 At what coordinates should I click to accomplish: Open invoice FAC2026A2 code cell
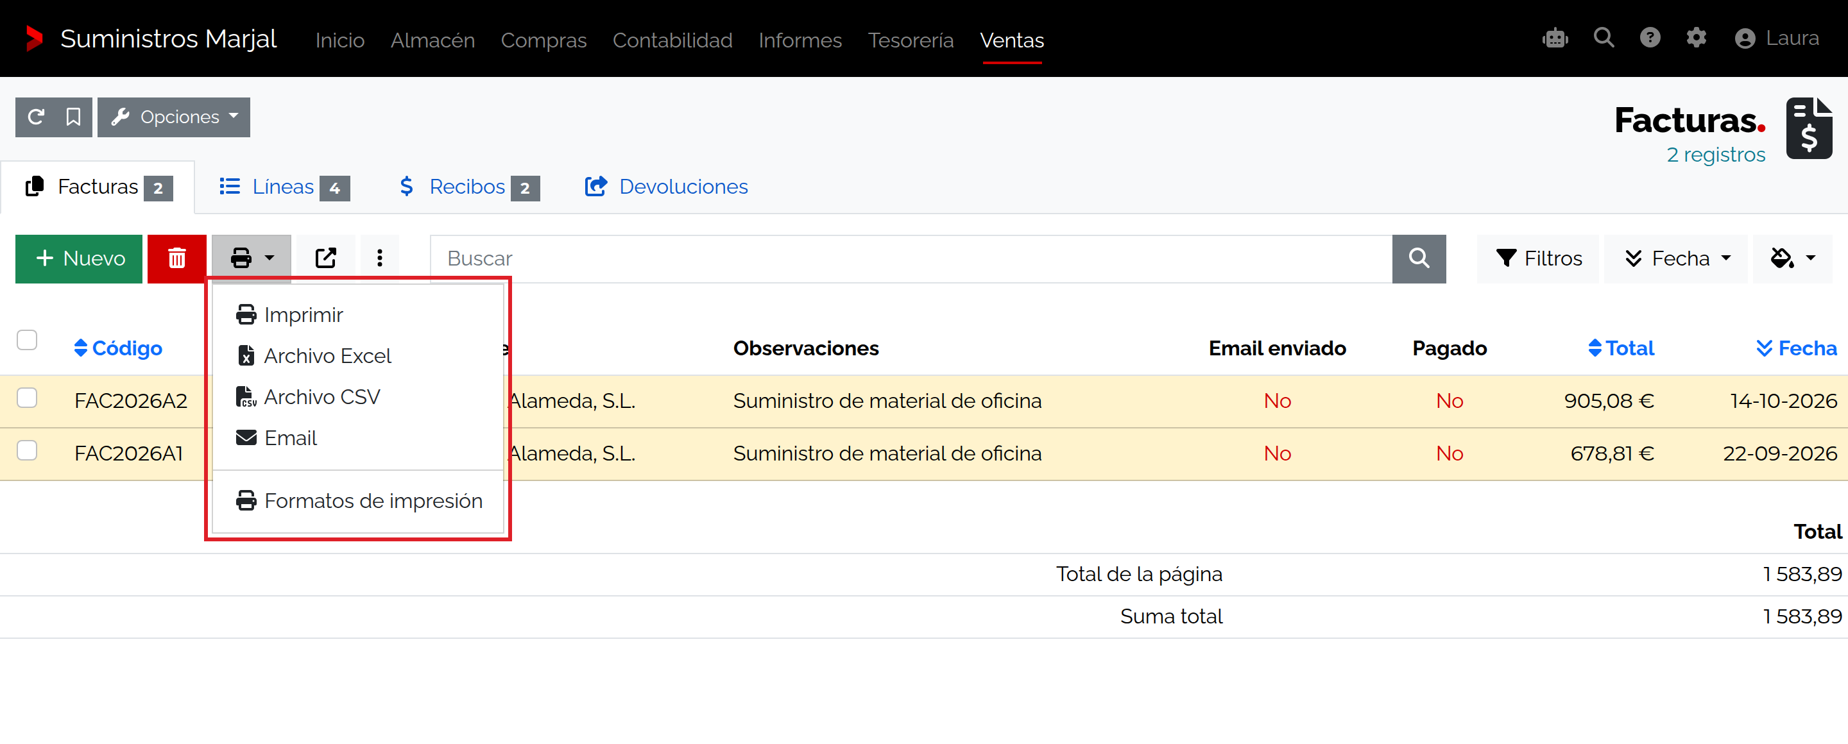pyautogui.click(x=130, y=401)
